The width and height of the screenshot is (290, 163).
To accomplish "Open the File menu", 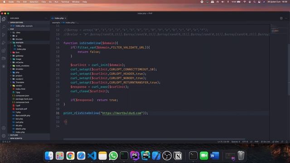I will click(18, 2).
